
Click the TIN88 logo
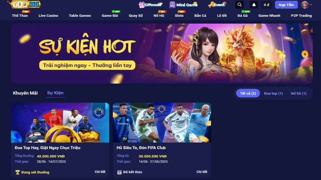(24, 4)
